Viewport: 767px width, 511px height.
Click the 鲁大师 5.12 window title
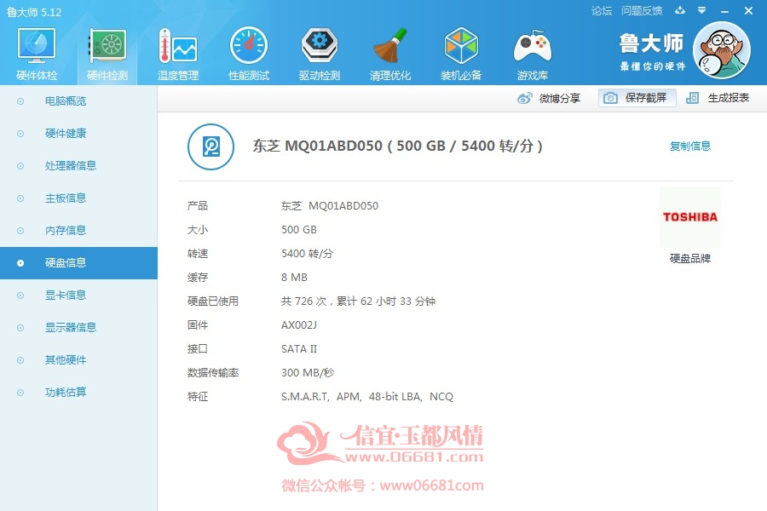click(x=34, y=12)
